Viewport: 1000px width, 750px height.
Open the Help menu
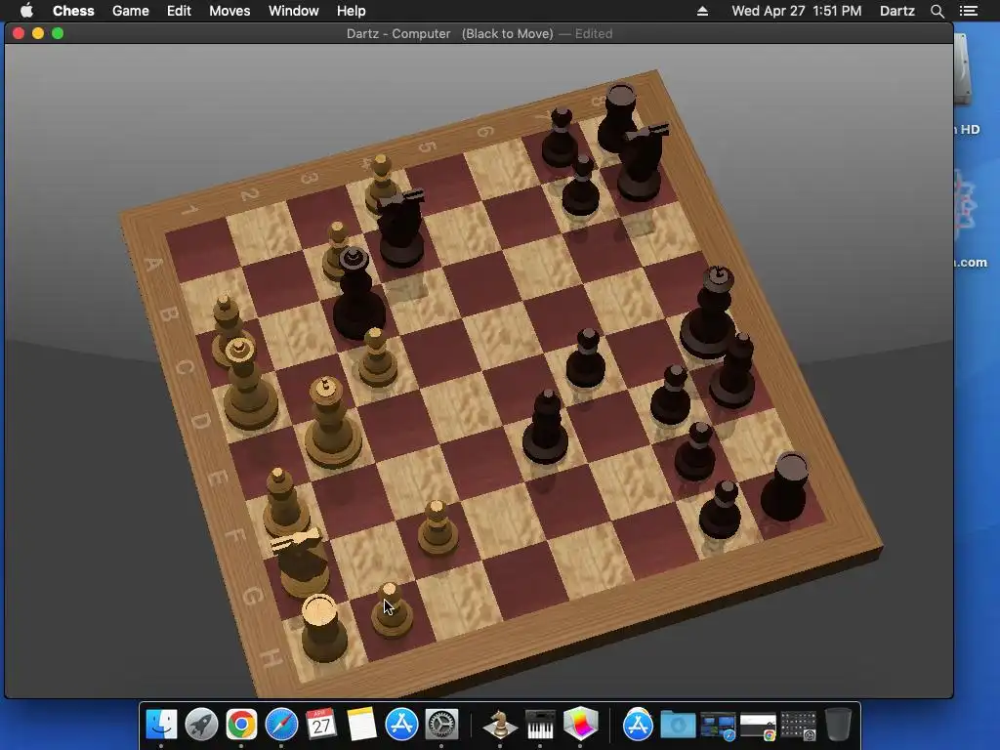351,11
